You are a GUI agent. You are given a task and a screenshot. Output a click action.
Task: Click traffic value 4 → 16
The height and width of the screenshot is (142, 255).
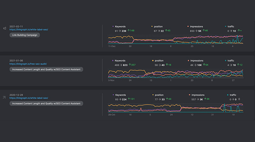(232, 65)
